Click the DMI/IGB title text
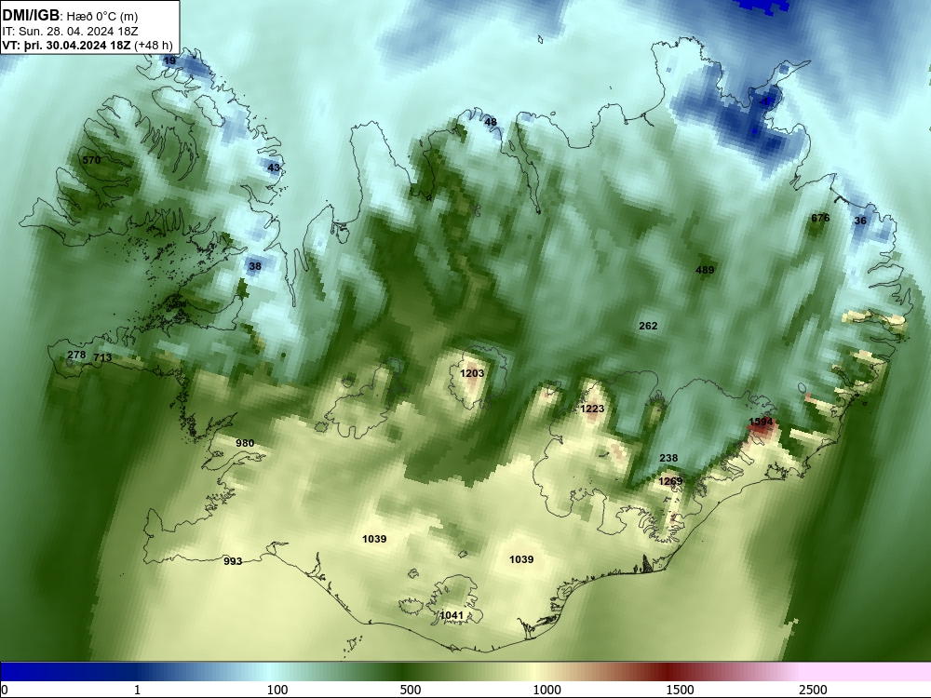 [x=31, y=15]
